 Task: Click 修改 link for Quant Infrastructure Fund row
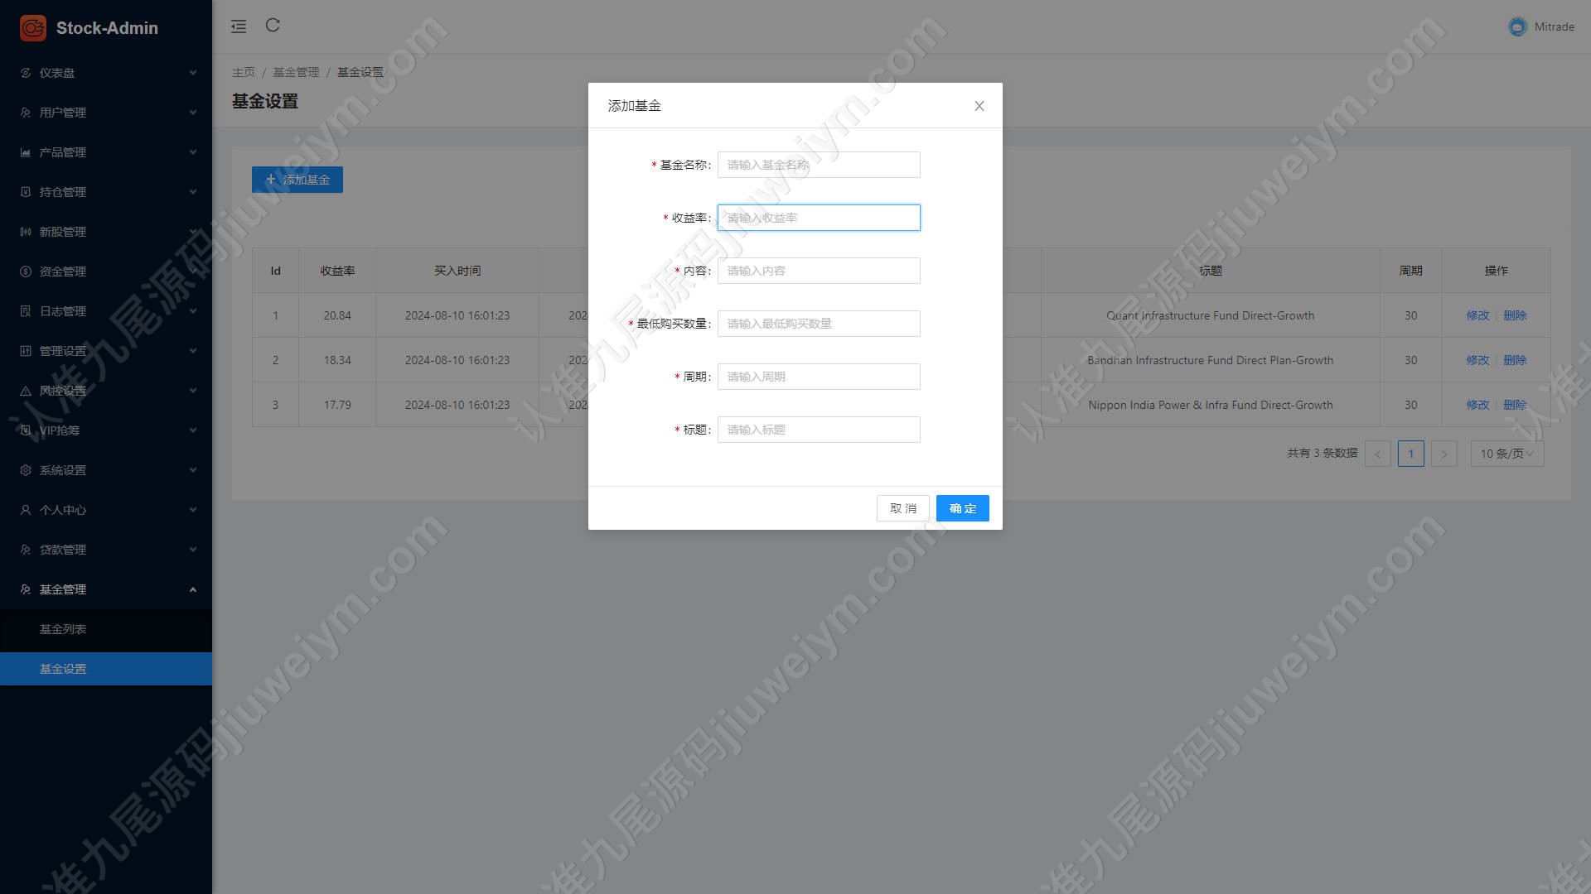point(1477,315)
